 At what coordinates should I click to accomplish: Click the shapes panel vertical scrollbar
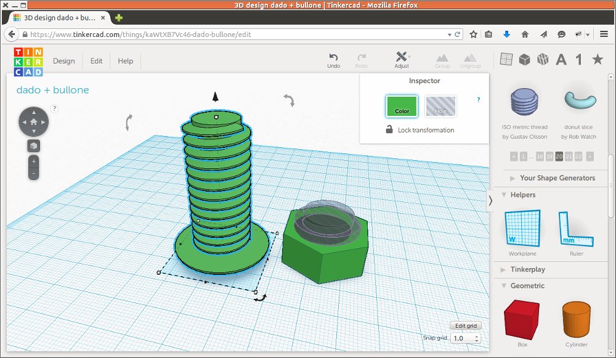610,186
